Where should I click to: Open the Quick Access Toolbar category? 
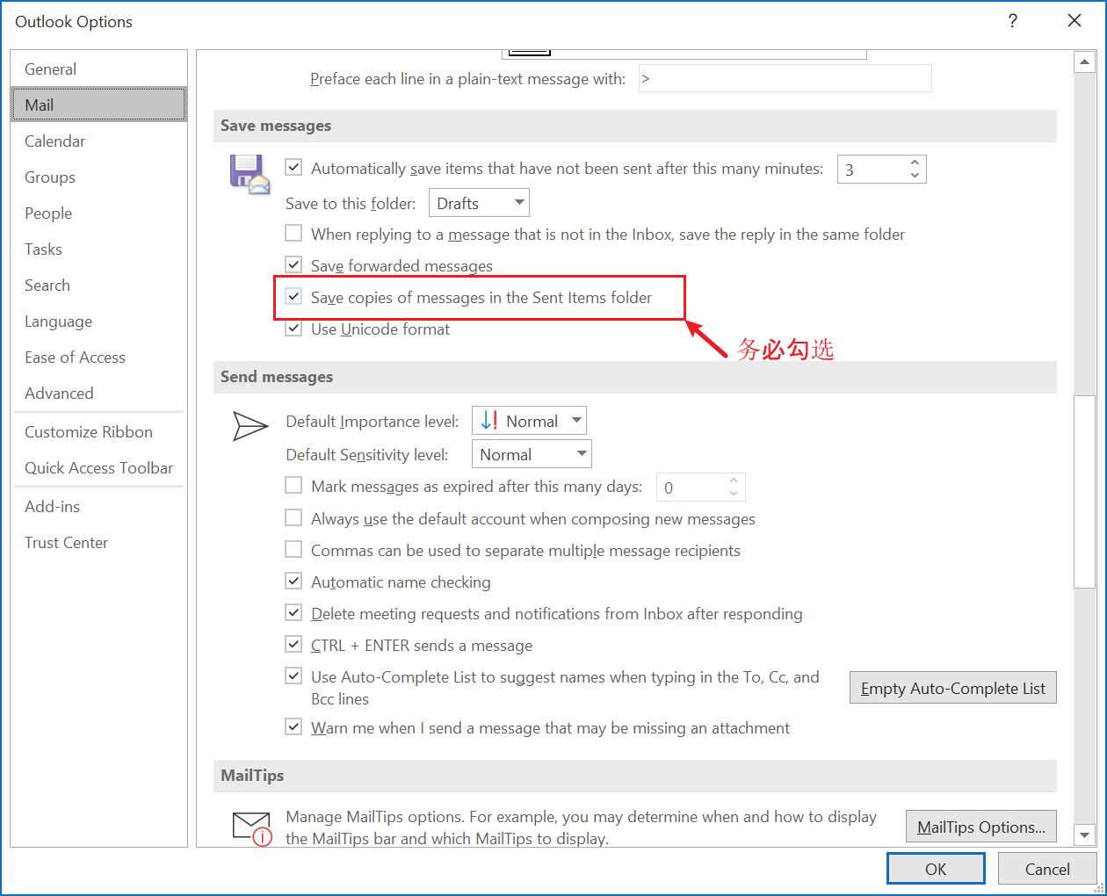[x=98, y=467]
